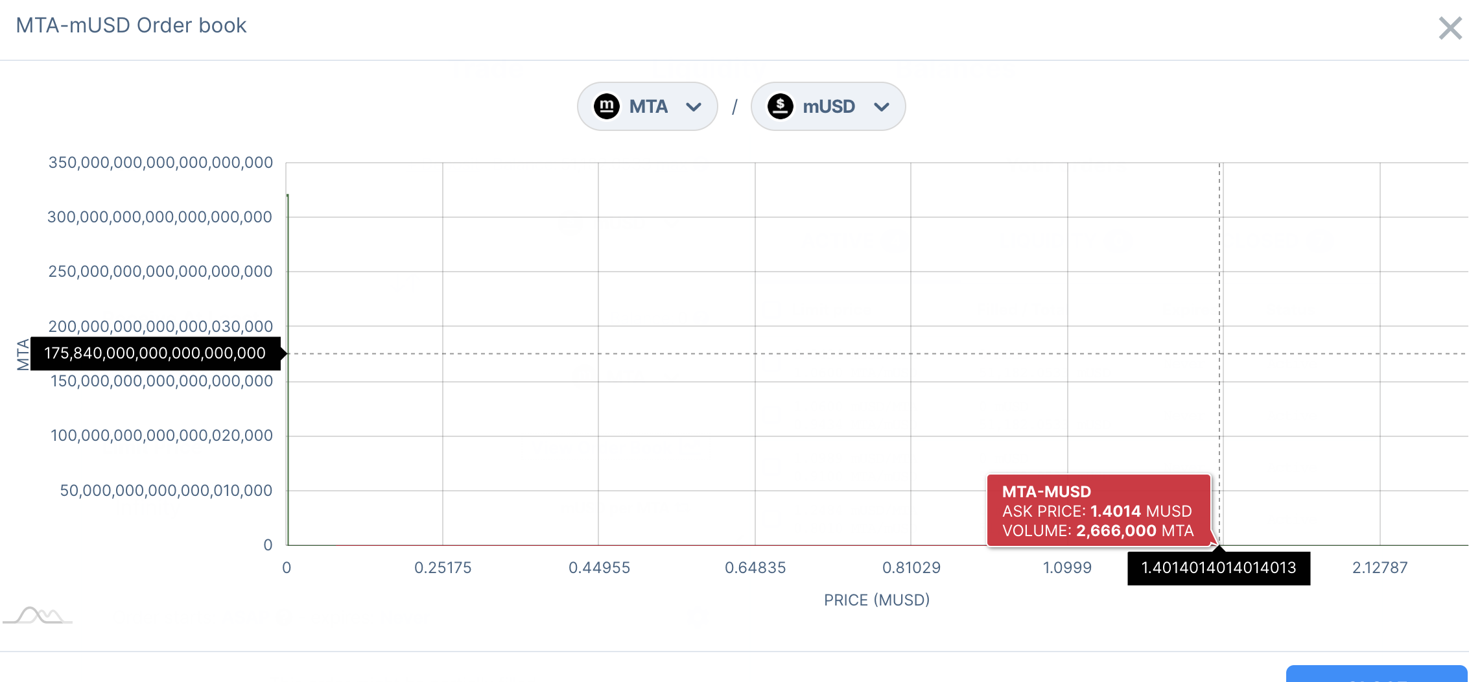Click the depth chart logo icon bottom-left

point(39,615)
